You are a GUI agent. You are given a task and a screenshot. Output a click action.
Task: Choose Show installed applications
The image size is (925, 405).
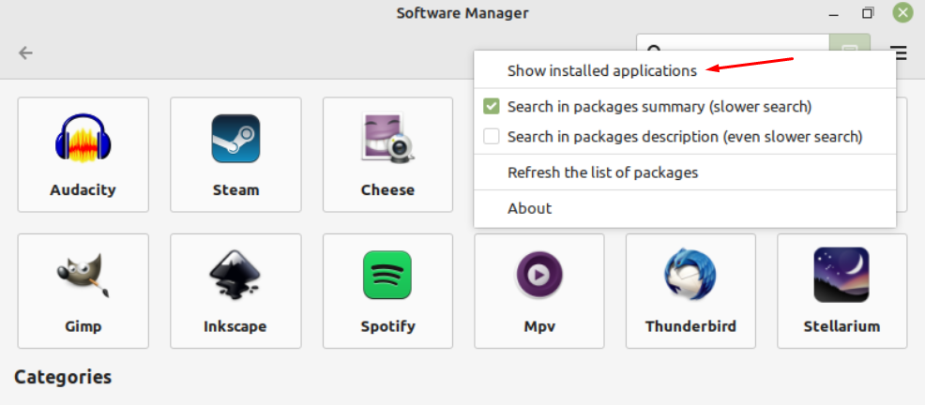pos(601,70)
